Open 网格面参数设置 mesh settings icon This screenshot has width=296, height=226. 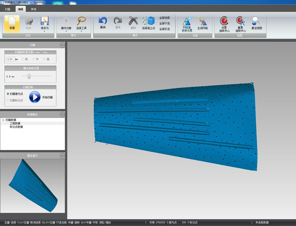tap(187, 21)
